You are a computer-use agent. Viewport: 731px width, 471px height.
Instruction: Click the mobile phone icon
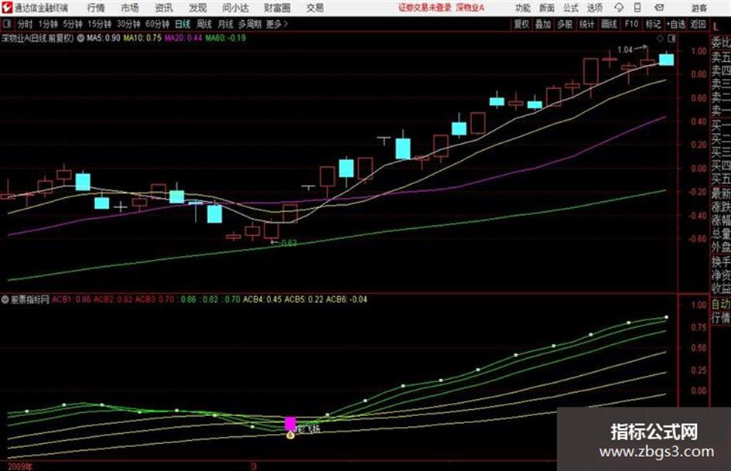[637, 8]
